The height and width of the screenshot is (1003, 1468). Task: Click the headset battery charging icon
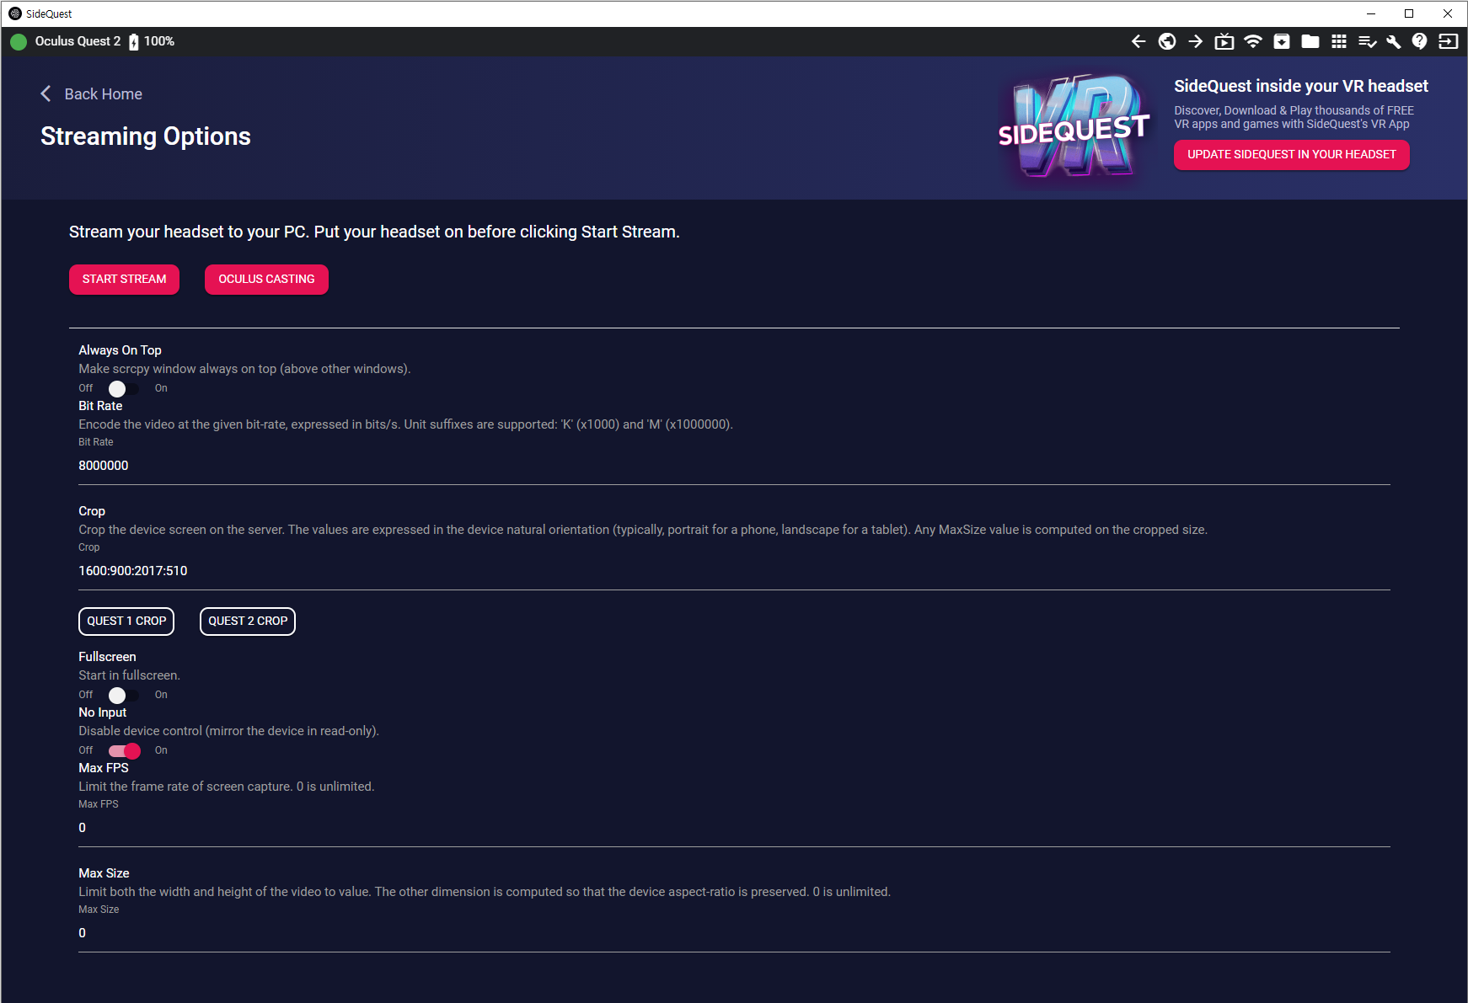134,42
